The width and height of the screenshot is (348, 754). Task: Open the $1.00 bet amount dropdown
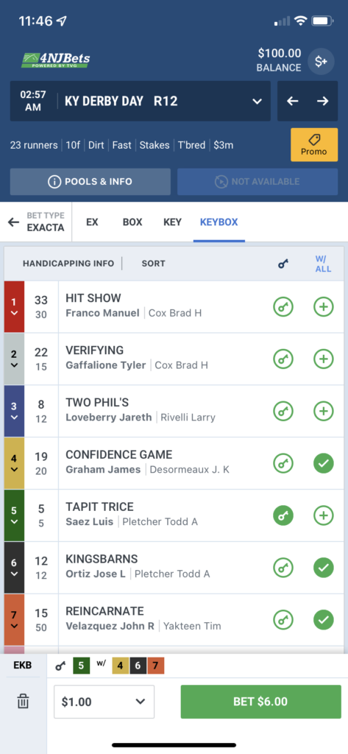[x=104, y=702]
